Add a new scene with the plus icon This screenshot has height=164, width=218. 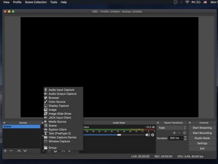pos(5,151)
